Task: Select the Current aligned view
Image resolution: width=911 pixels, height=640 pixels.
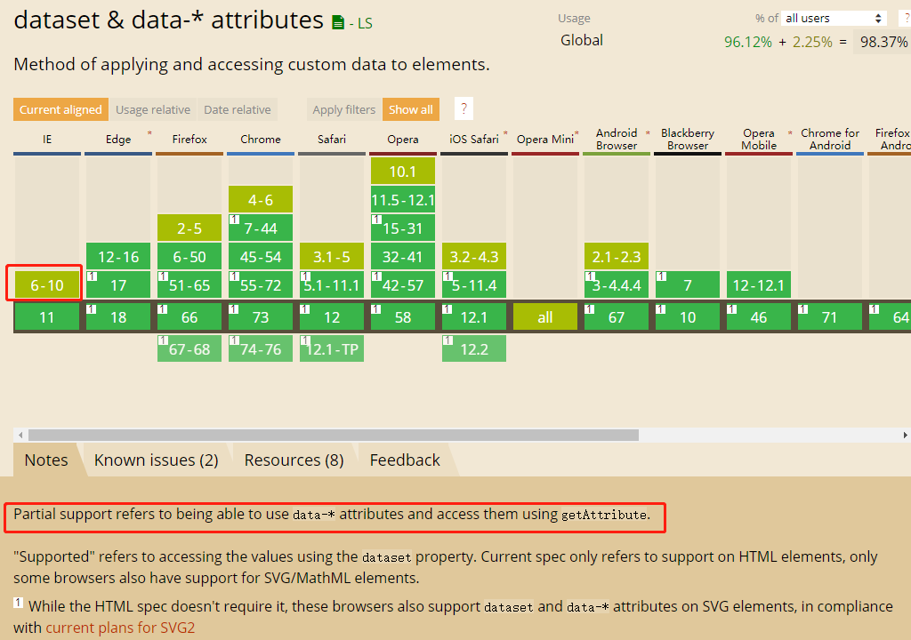Action: tap(60, 109)
